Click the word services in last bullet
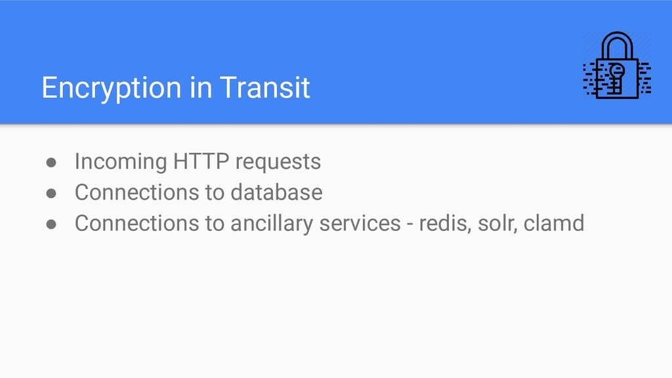This screenshot has height=378, width=672. [360, 223]
